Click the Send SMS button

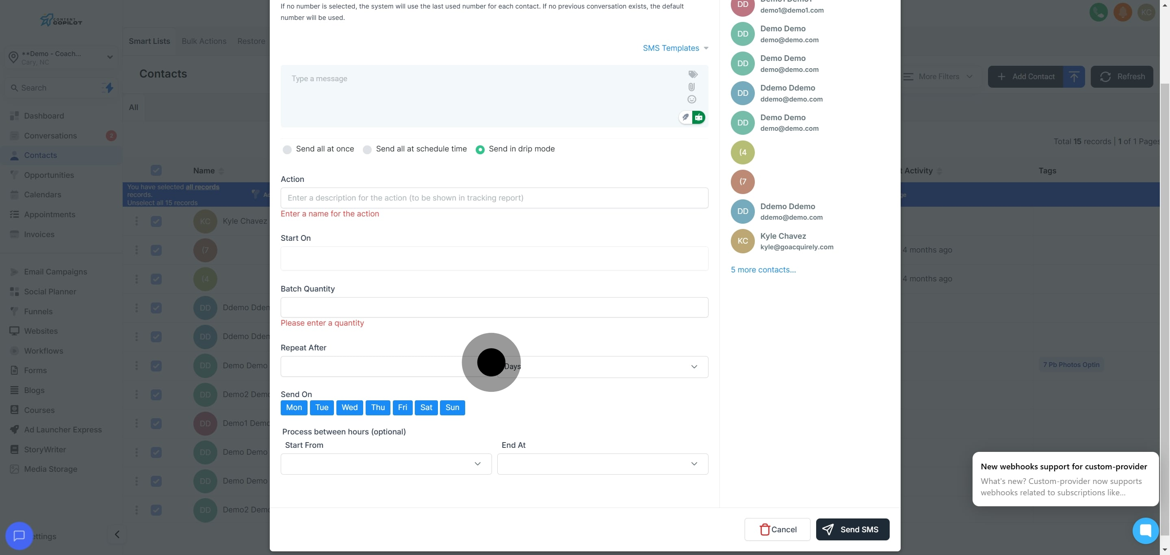point(852,529)
